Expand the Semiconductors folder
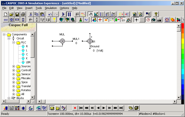Viewport: 185px width, 117px height. (x=13, y=74)
